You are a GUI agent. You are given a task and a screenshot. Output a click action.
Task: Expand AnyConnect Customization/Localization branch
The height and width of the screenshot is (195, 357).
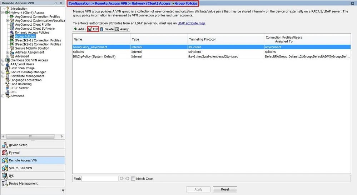pos(8,20)
